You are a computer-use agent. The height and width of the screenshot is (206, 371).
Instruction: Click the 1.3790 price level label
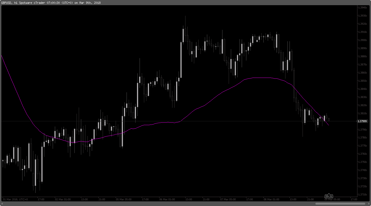pos(363,129)
